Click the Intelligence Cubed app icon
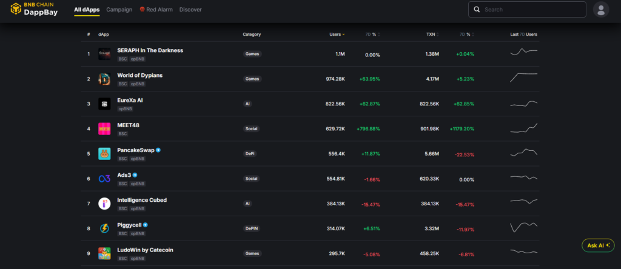The width and height of the screenshot is (621, 269). [104, 204]
